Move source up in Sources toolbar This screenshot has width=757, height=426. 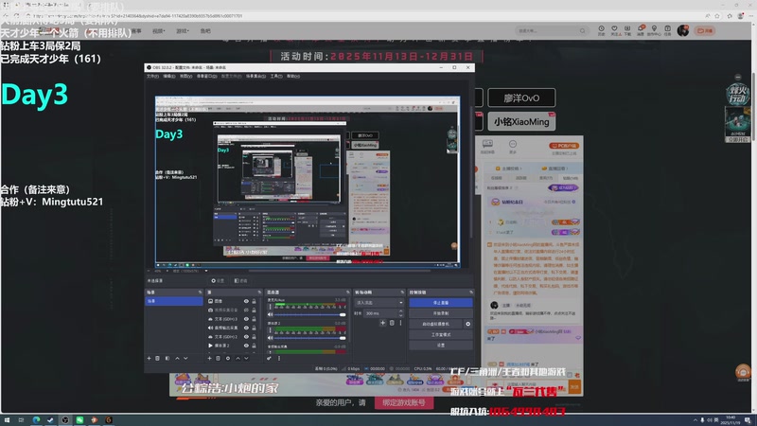[x=238, y=359]
